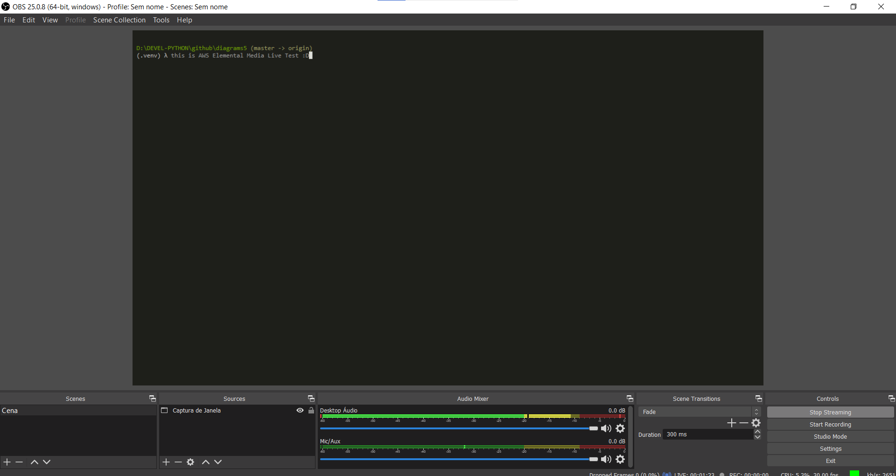Image resolution: width=896 pixels, height=476 pixels.
Task: Open the Fade transition dropdown
Action: (x=700, y=412)
